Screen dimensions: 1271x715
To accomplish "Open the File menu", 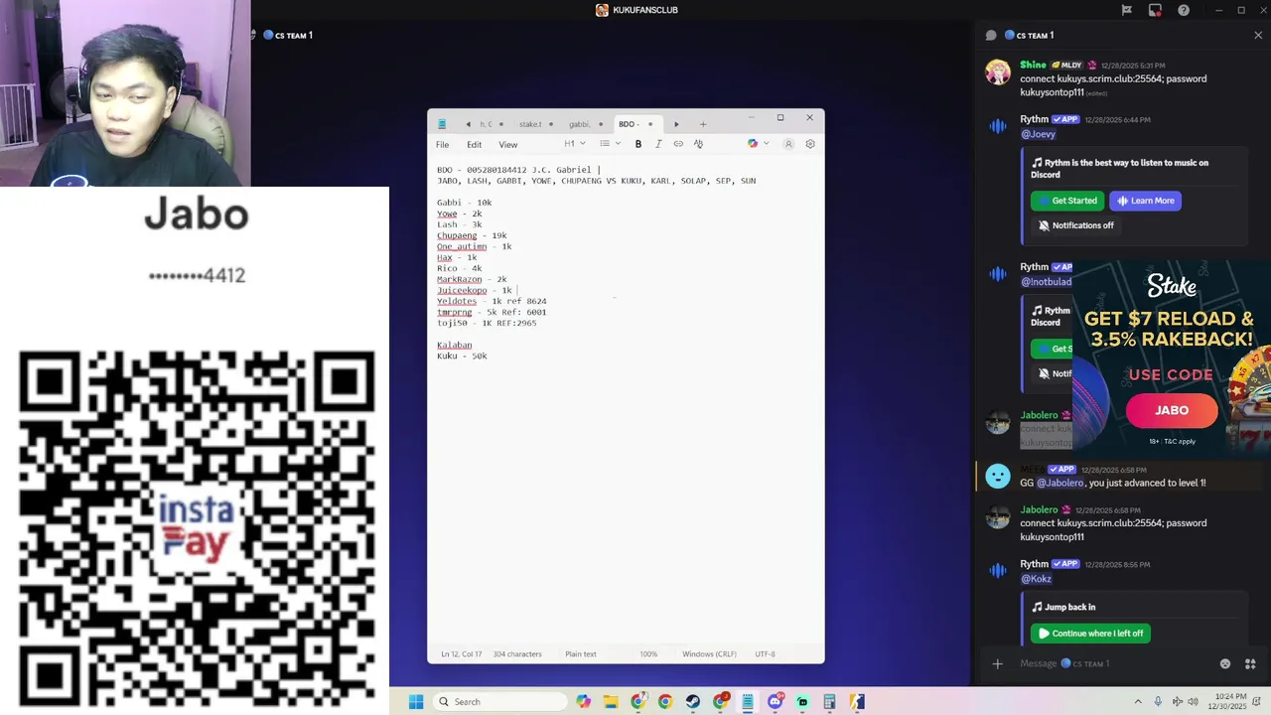I will 443,145.
